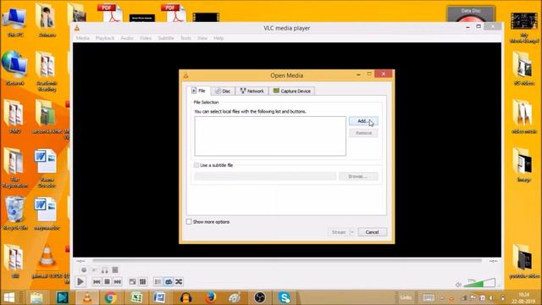Select the This PC desktop icon
Screen dimensions: 542x305
(x=15, y=21)
